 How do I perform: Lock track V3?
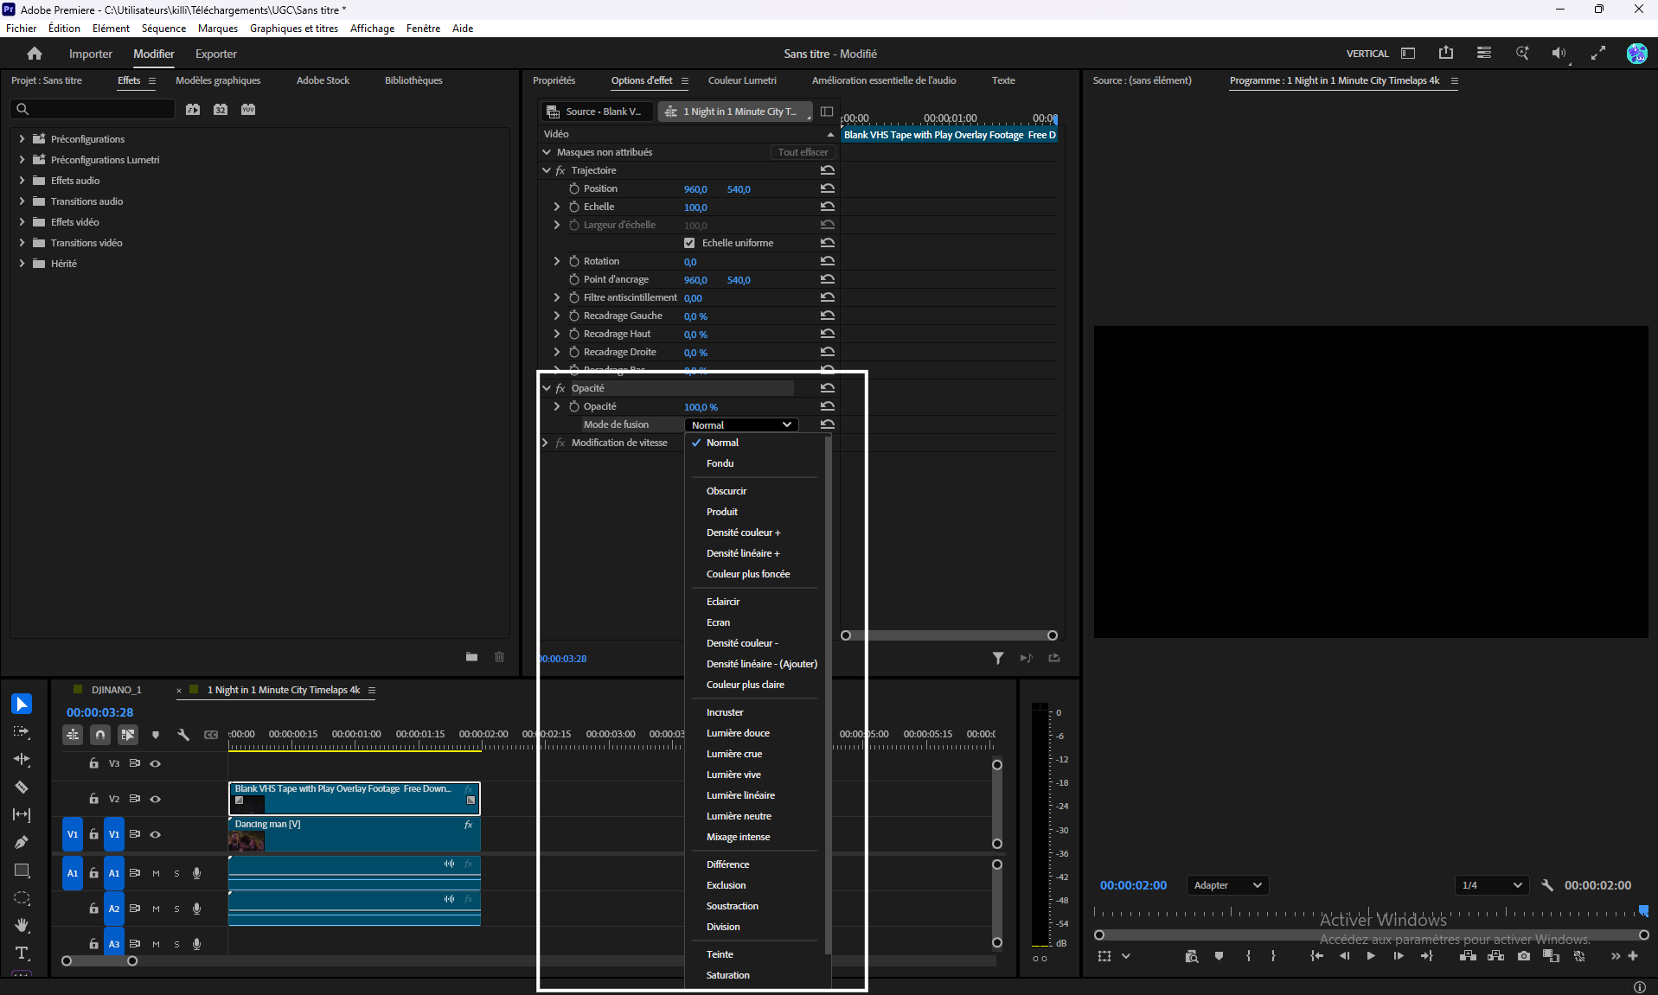(93, 764)
